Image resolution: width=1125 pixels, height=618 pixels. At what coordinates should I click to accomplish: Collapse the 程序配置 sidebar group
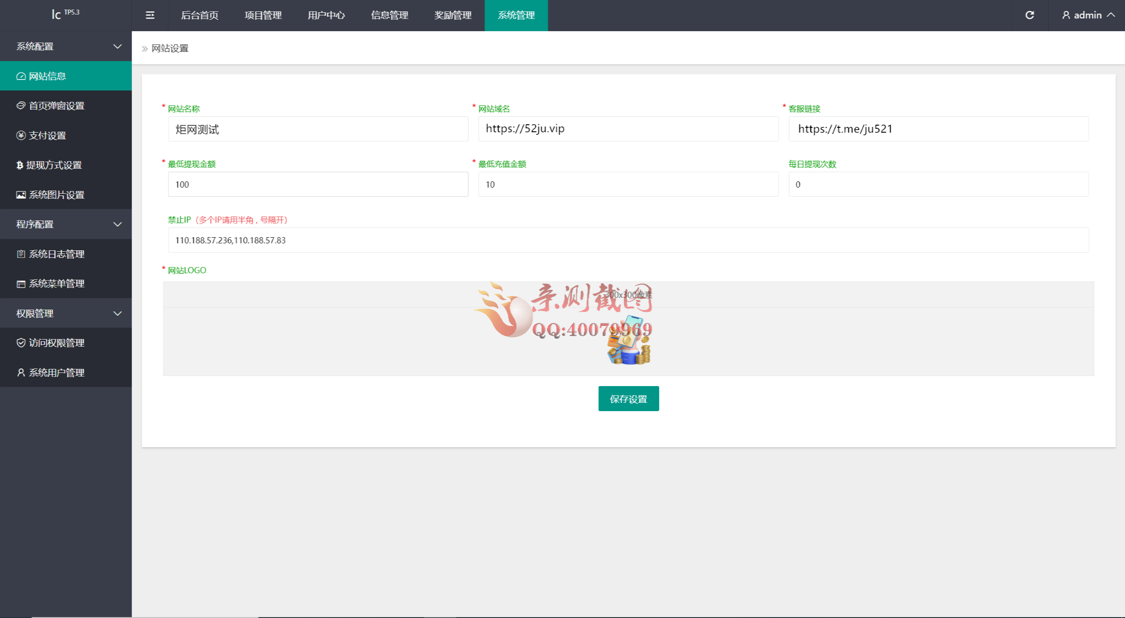click(66, 224)
